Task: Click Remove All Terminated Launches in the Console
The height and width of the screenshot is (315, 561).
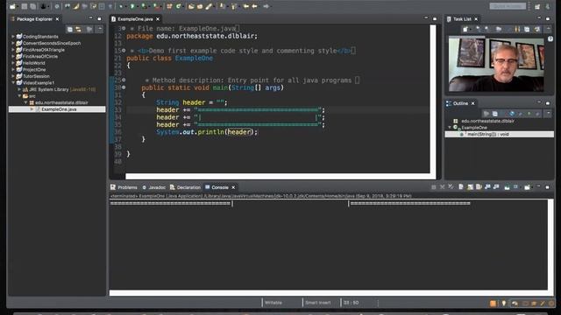Action: [x=451, y=187]
